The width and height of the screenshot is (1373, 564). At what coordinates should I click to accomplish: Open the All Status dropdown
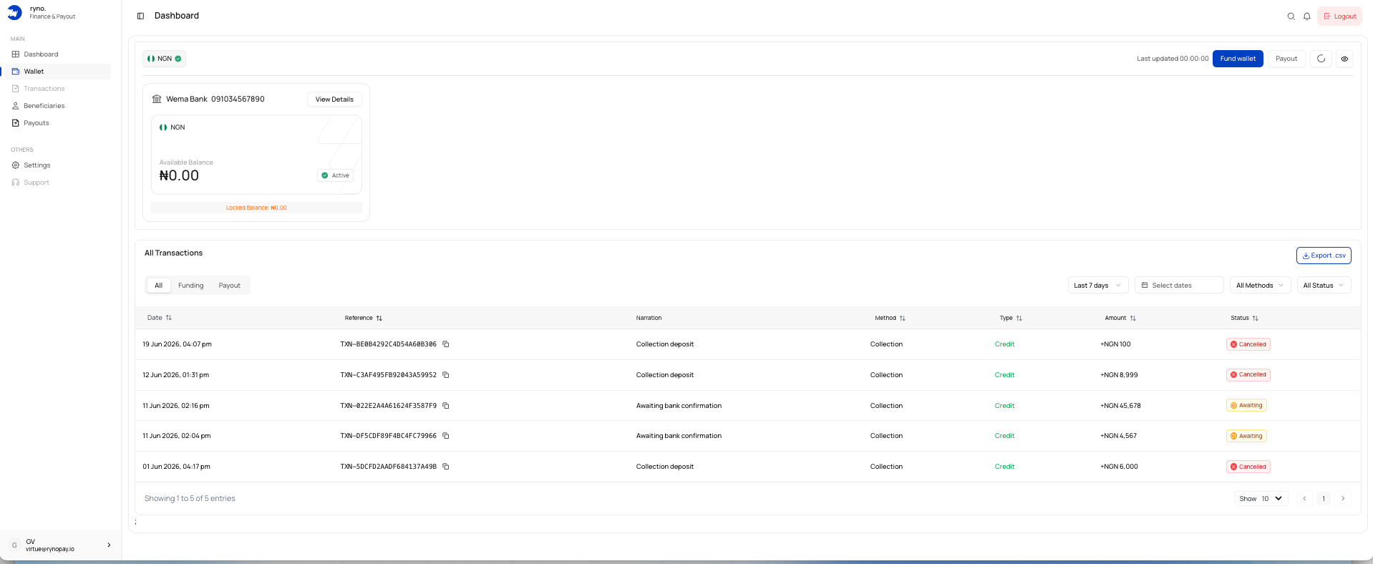click(x=1324, y=285)
